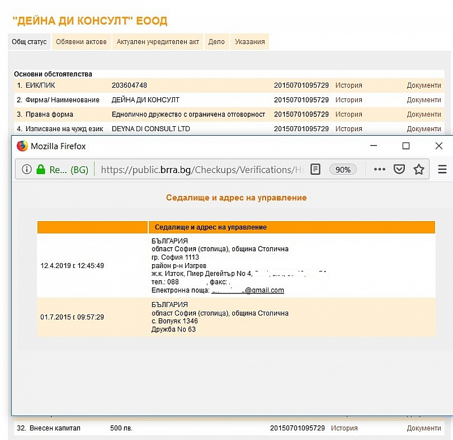The height and width of the screenshot is (440, 453).
Task: Bookmark this page with the star icon
Action: pos(418,169)
